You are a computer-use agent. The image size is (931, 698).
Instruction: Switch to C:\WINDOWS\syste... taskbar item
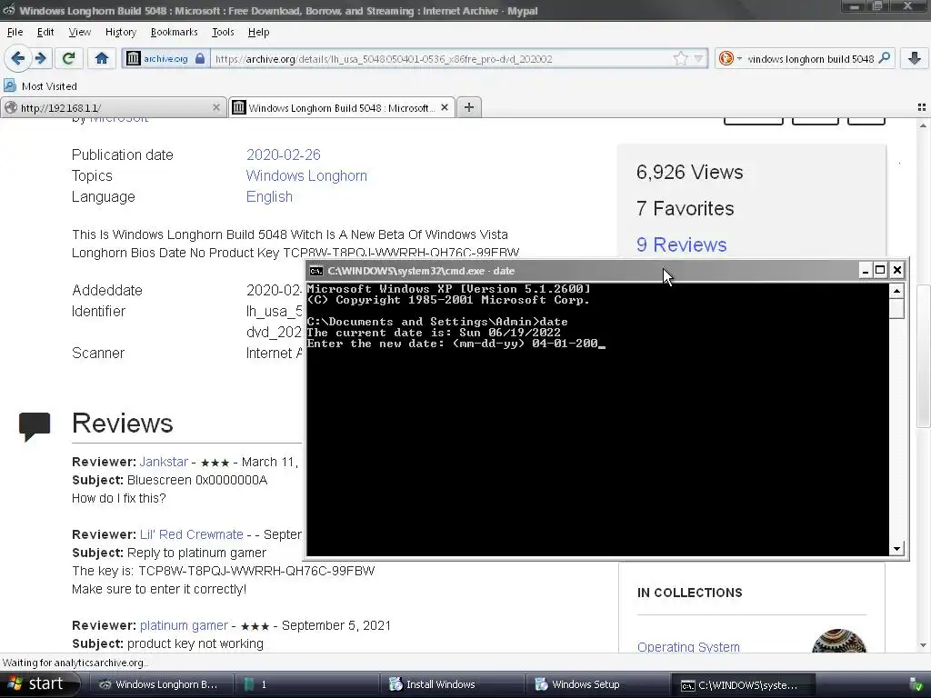(742, 684)
